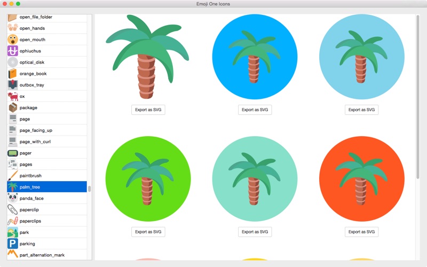The height and width of the screenshot is (267, 427).
Task: Select the page_facing_up icon
Action: (x=12, y=130)
